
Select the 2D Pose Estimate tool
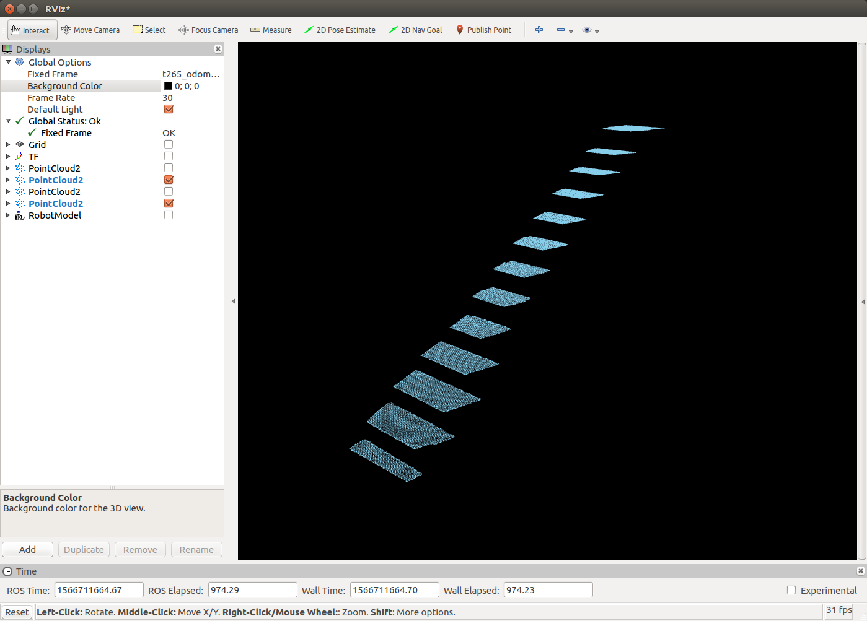coord(340,30)
